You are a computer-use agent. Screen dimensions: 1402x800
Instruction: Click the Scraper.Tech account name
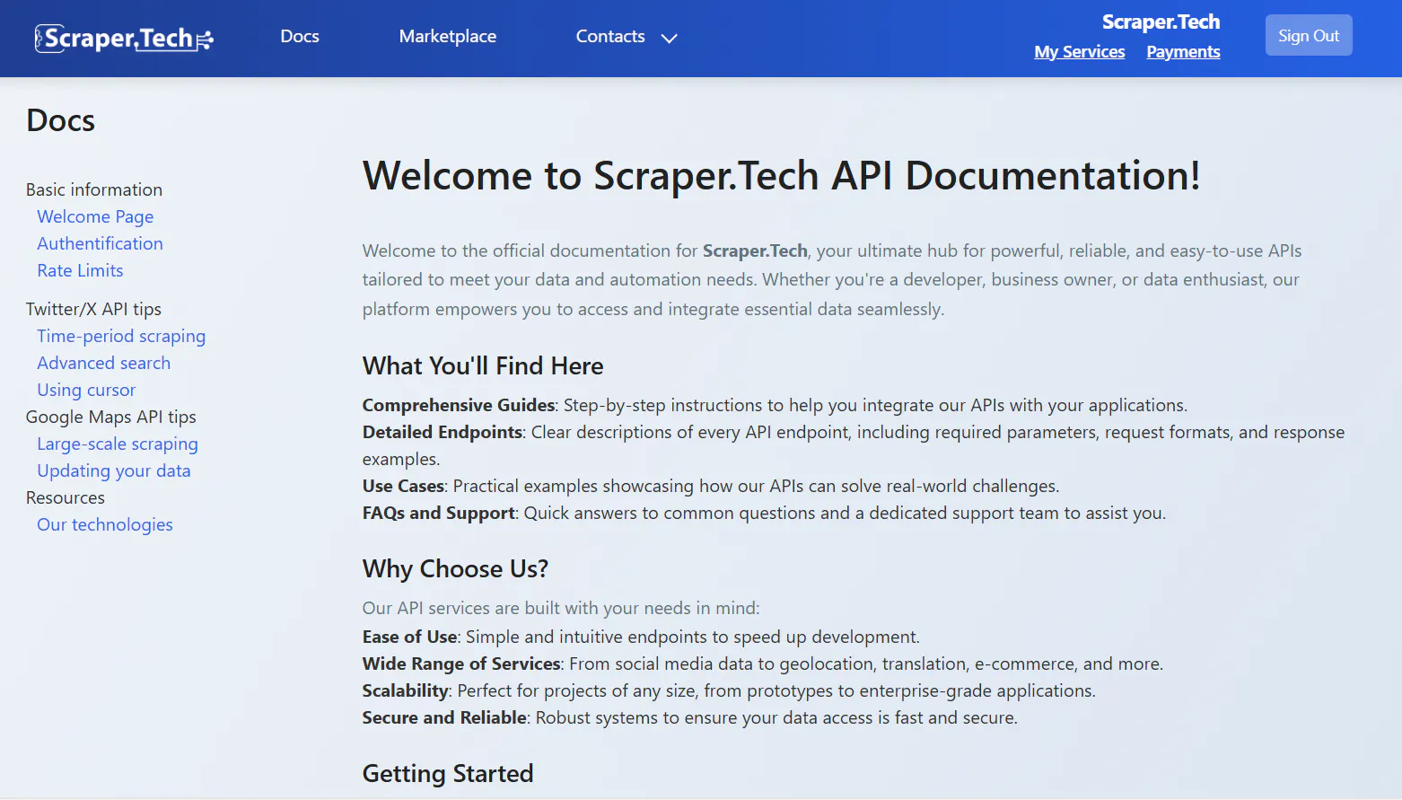pos(1161,22)
